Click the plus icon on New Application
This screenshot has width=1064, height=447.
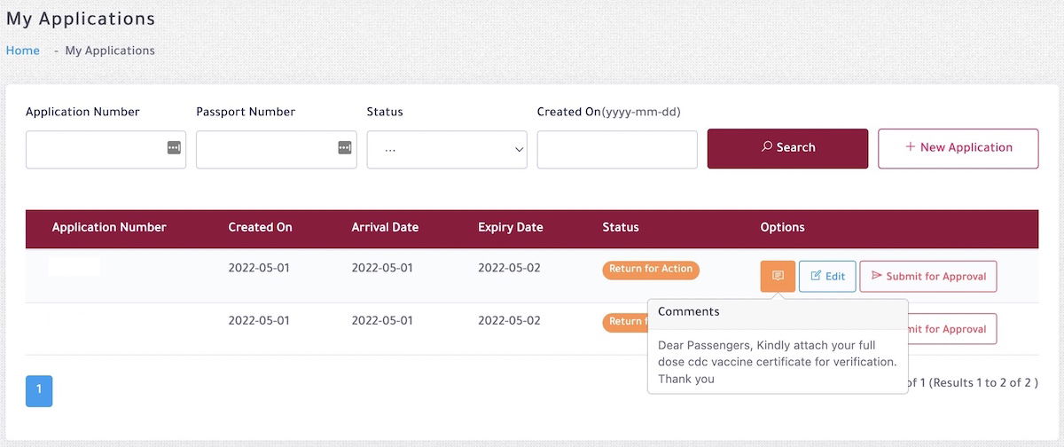pyautogui.click(x=911, y=147)
